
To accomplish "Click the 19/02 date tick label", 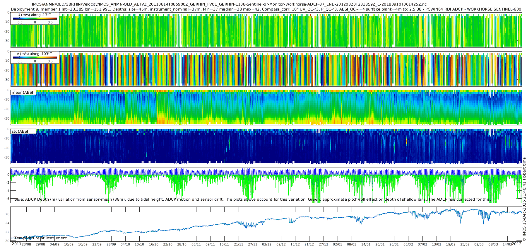I will pos(451,244).
